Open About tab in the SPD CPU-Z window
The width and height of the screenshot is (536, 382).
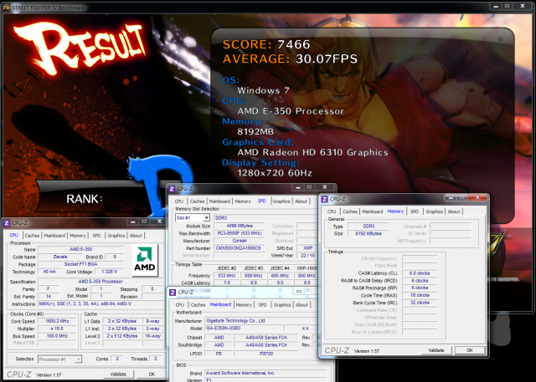click(301, 201)
